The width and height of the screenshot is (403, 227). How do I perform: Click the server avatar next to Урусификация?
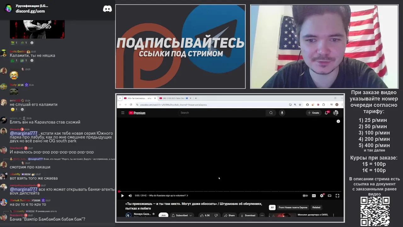tap(9, 8)
